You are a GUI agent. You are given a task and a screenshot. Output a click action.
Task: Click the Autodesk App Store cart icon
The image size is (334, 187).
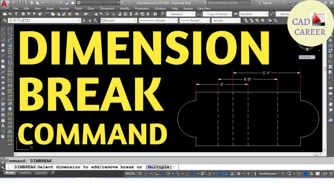(289, 3)
